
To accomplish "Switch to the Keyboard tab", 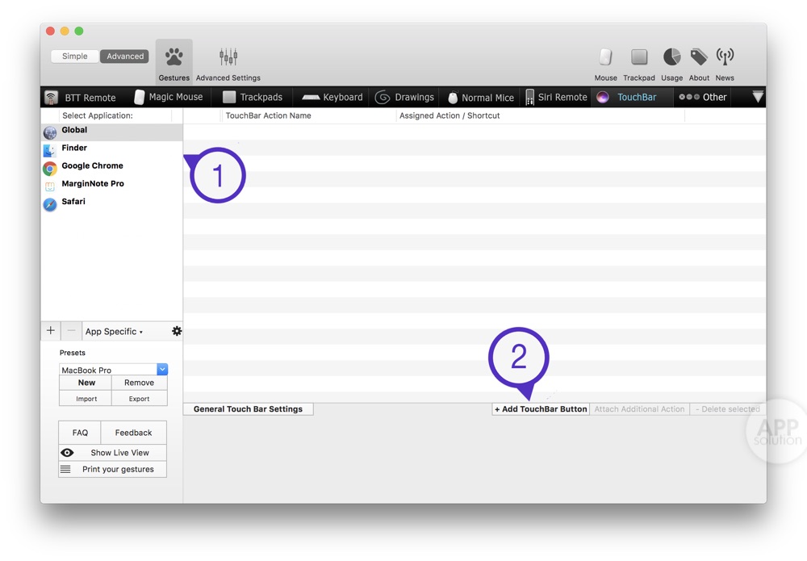I will point(332,97).
